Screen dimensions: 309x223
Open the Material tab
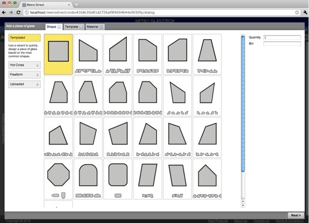pos(95,27)
